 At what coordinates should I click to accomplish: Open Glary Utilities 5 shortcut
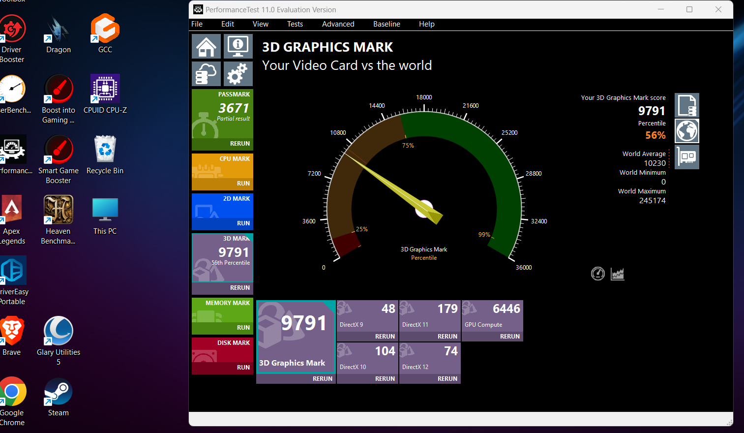coord(59,341)
